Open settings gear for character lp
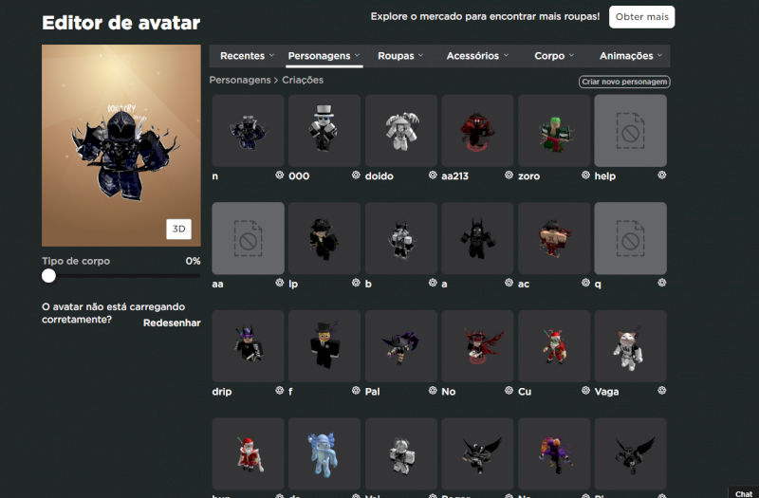The width and height of the screenshot is (759, 498). [356, 283]
